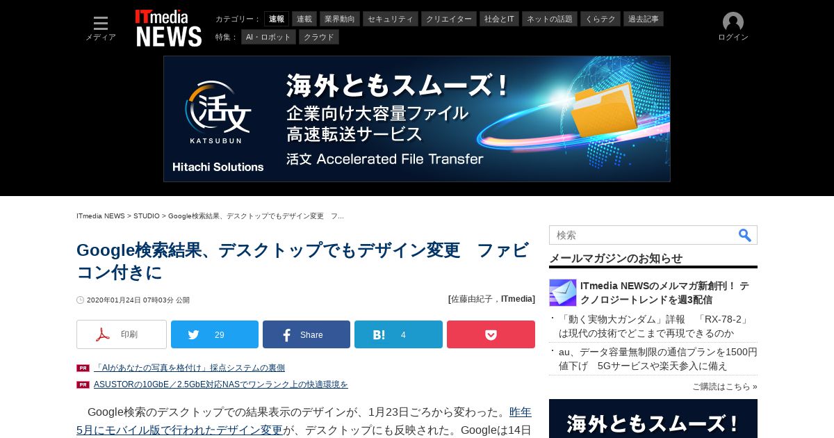Open the 業界動向 category
The image size is (834, 438).
(x=340, y=19)
